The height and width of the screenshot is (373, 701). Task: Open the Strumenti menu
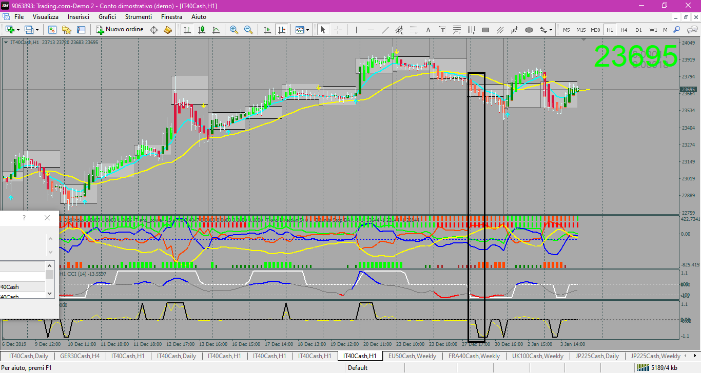[138, 17]
